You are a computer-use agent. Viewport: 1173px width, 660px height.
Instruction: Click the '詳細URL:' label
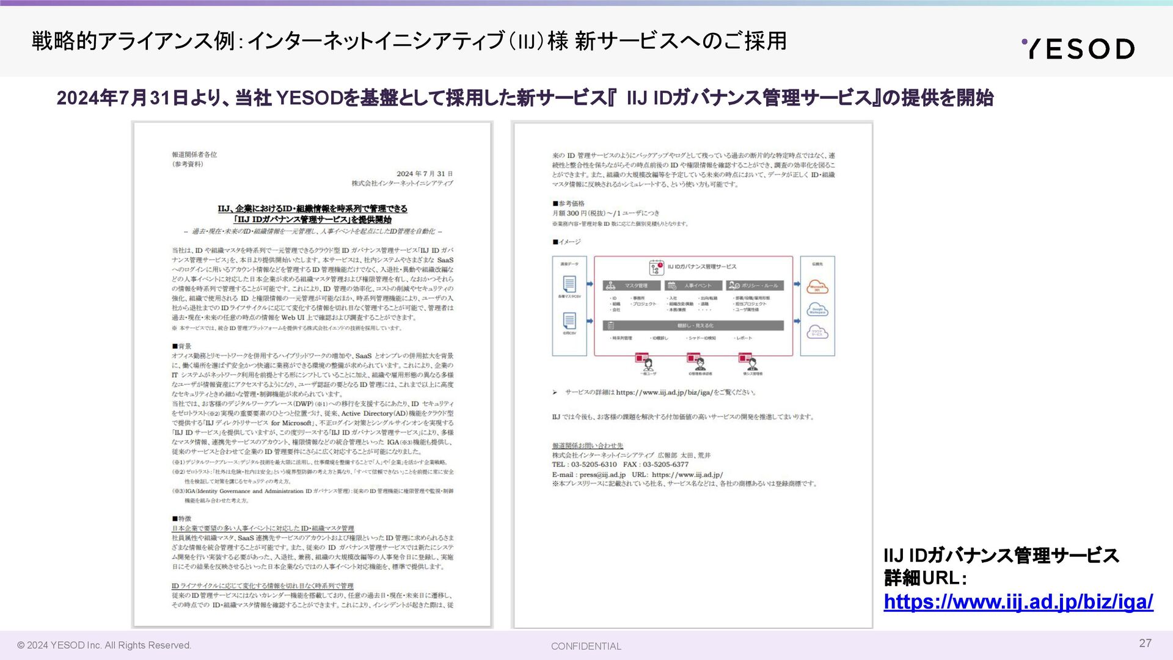coord(925,578)
